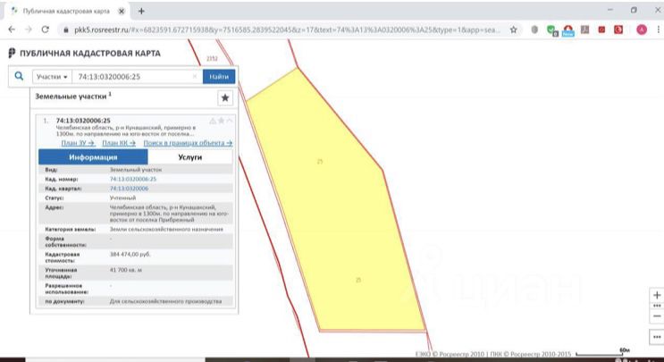This screenshot has height=362, width=664.
Task: Switch to the Информация tab
Action: [93, 157]
